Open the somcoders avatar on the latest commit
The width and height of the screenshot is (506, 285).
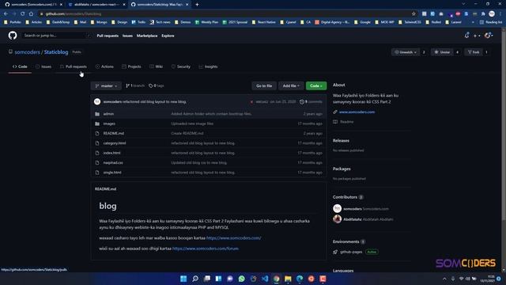pos(97,102)
